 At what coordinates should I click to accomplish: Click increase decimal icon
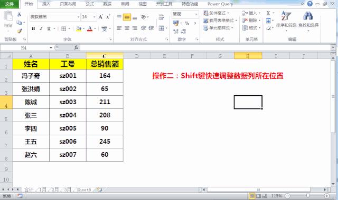176,31
